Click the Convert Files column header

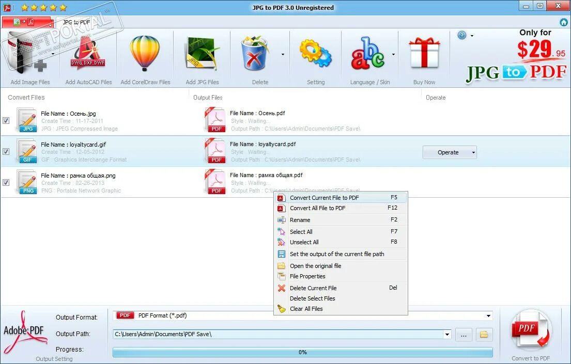coord(26,98)
